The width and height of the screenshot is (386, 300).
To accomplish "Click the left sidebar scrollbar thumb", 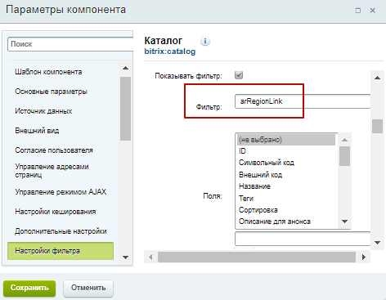I will [x=125, y=109].
